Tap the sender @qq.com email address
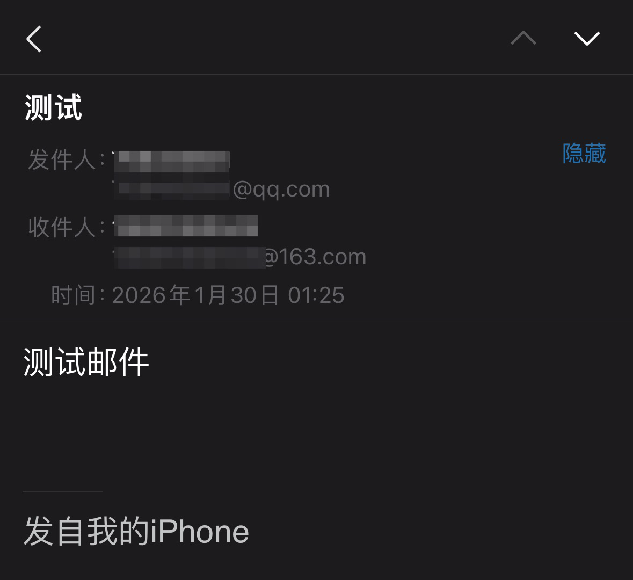 coord(222,189)
